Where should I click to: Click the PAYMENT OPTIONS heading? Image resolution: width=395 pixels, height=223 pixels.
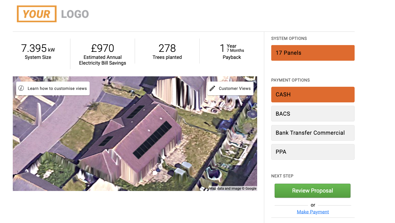(291, 80)
